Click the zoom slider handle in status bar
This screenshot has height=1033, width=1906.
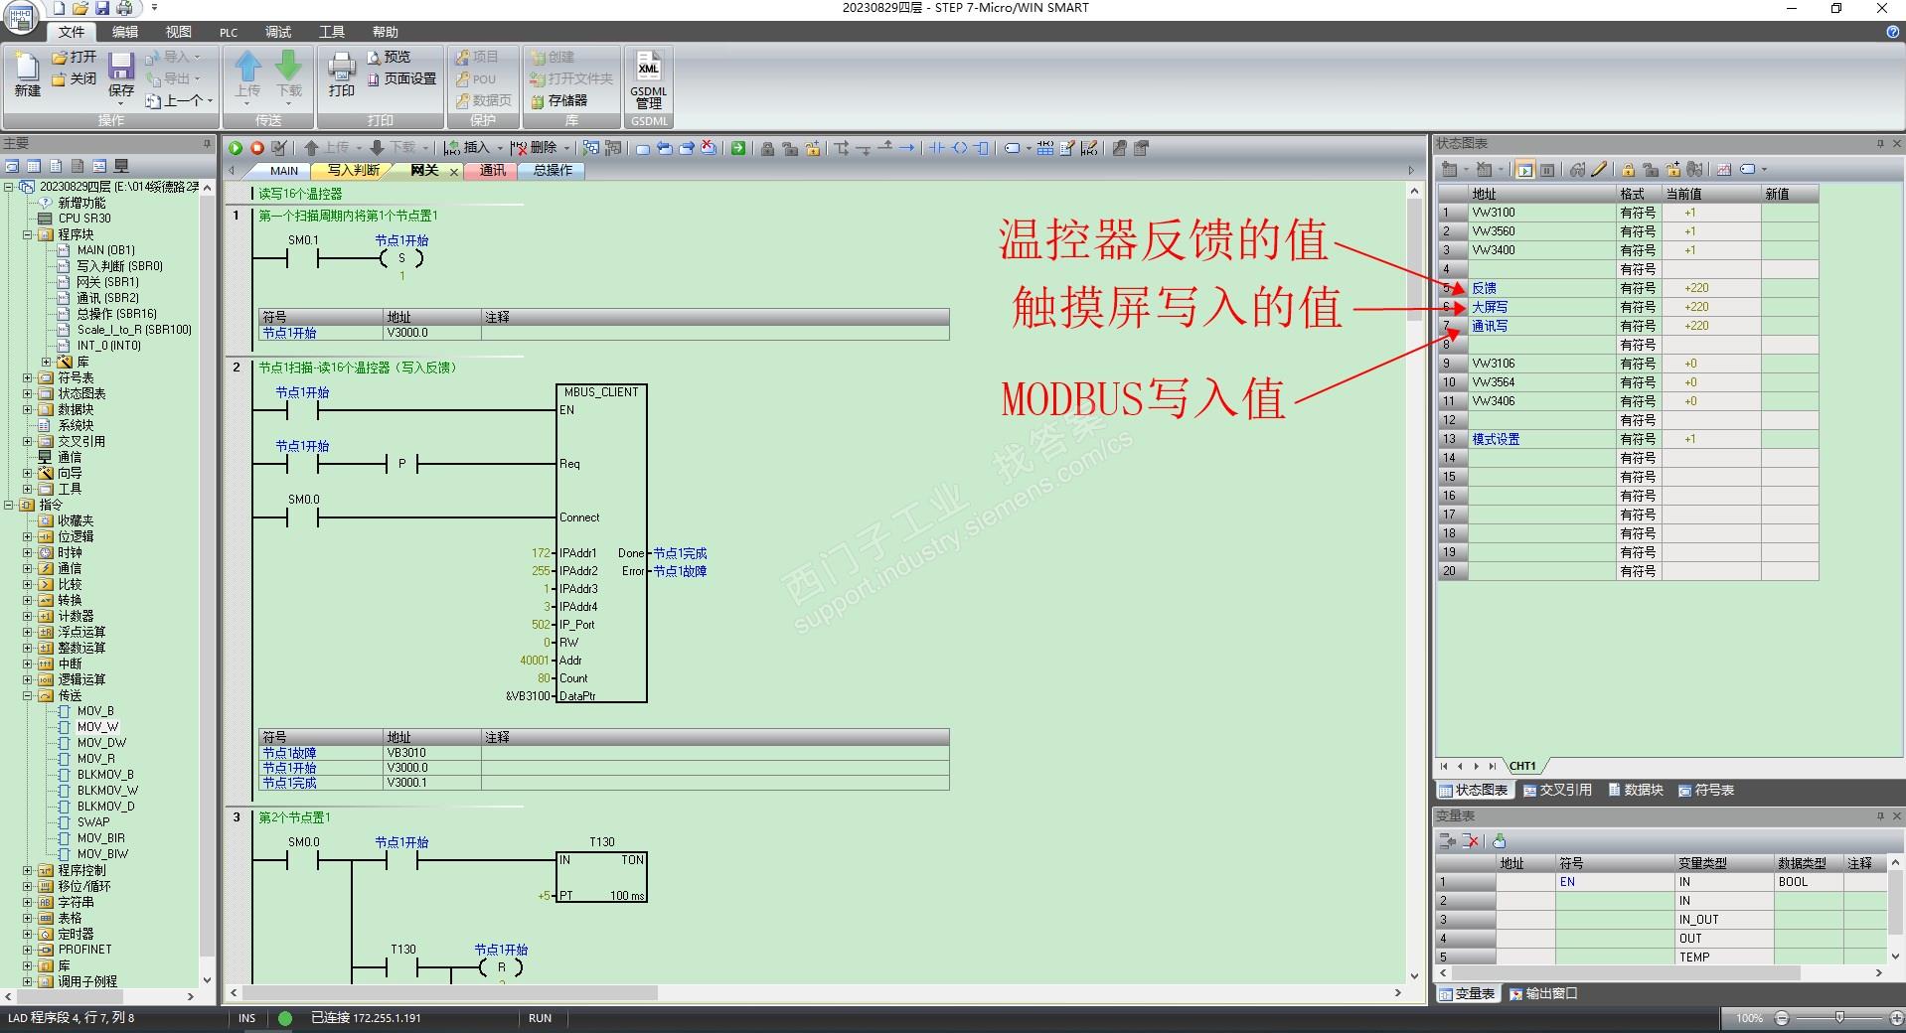pyautogui.click(x=1839, y=1018)
